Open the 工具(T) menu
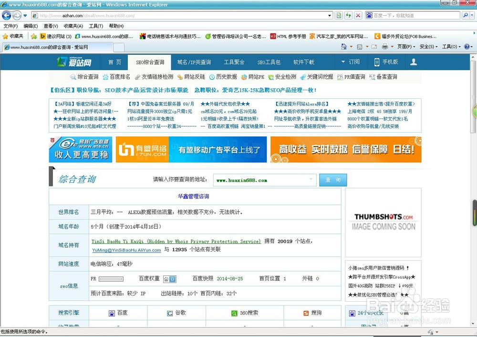This screenshot has width=477, height=337. tap(96, 26)
